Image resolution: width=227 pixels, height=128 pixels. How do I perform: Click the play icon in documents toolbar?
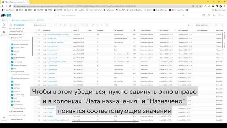[x=56, y=25]
